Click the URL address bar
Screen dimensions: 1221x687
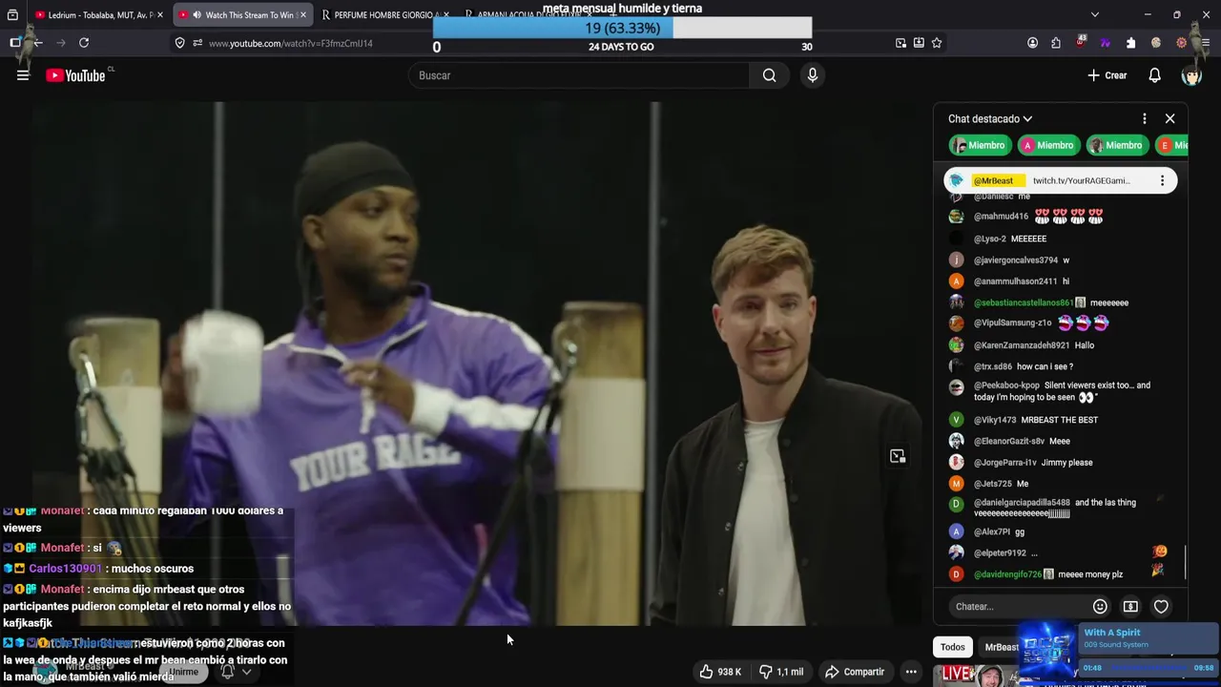tap(291, 43)
